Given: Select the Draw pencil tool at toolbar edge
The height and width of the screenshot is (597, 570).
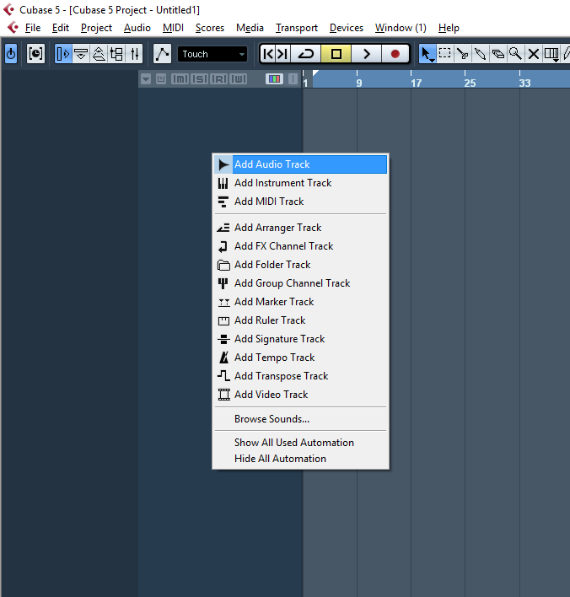Looking at the screenshot, I should pos(566,54).
